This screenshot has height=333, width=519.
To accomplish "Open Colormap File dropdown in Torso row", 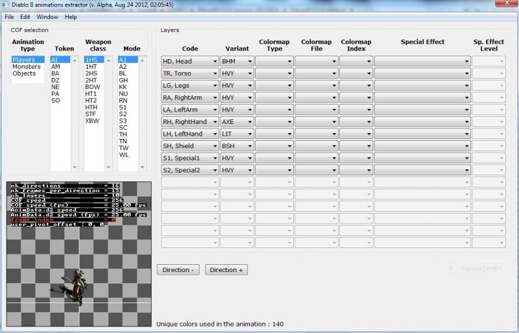I will coord(317,73).
